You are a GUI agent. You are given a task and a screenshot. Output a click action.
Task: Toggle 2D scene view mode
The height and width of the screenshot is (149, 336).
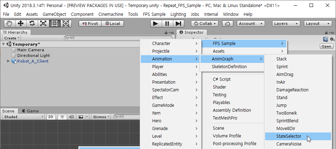pos(50,117)
